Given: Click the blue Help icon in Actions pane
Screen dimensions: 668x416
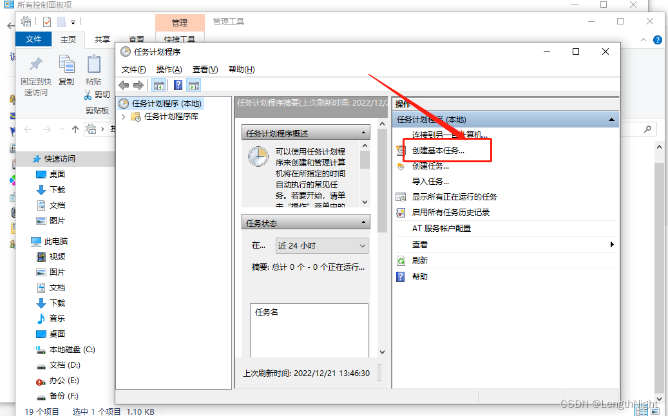Looking at the screenshot, I should (400, 276).
